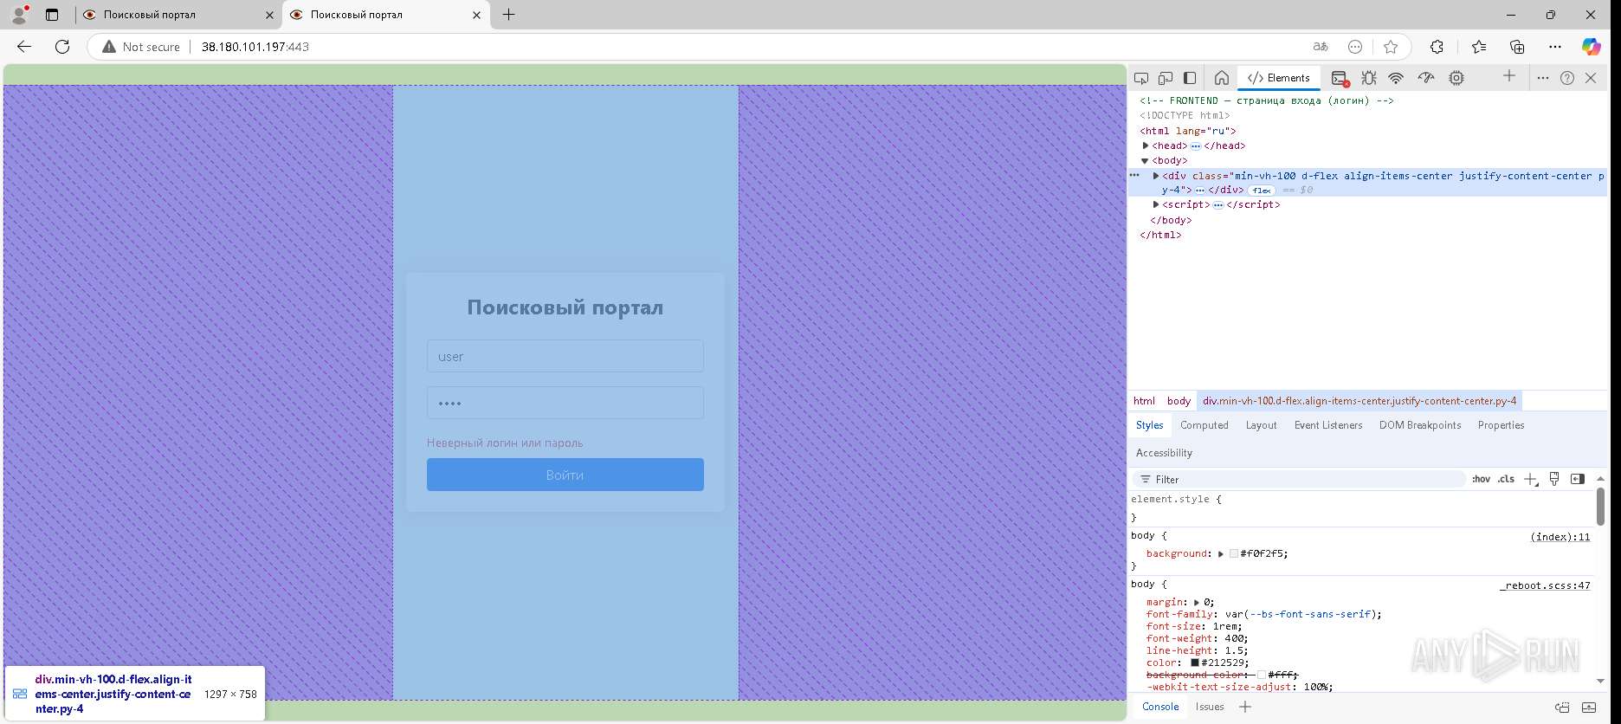Open new browser tab
Image resolution: width=1621 pixels, height=724 pixels.
[509, 15]
